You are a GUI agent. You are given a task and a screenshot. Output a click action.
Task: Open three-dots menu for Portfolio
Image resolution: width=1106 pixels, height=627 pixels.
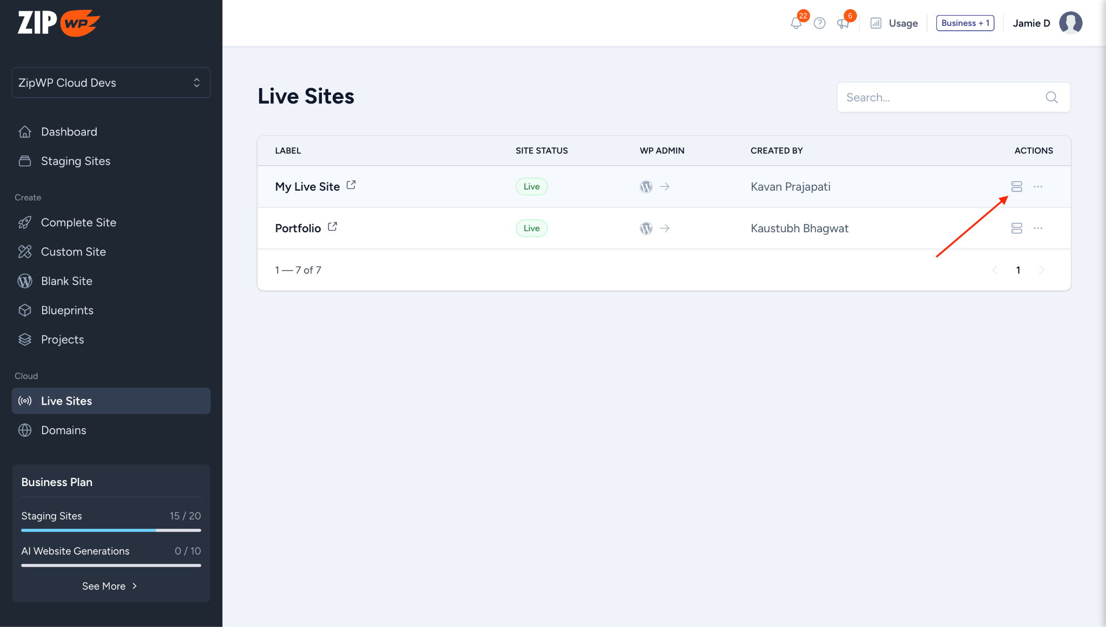pyautogui.click(x=1038, y=228)
